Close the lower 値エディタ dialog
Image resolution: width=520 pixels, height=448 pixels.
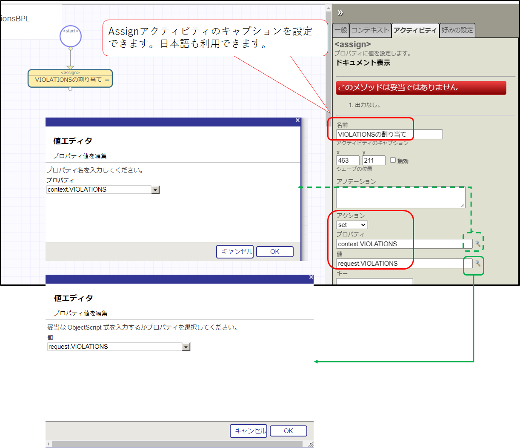pyautogui.click(x=311, y=277)
